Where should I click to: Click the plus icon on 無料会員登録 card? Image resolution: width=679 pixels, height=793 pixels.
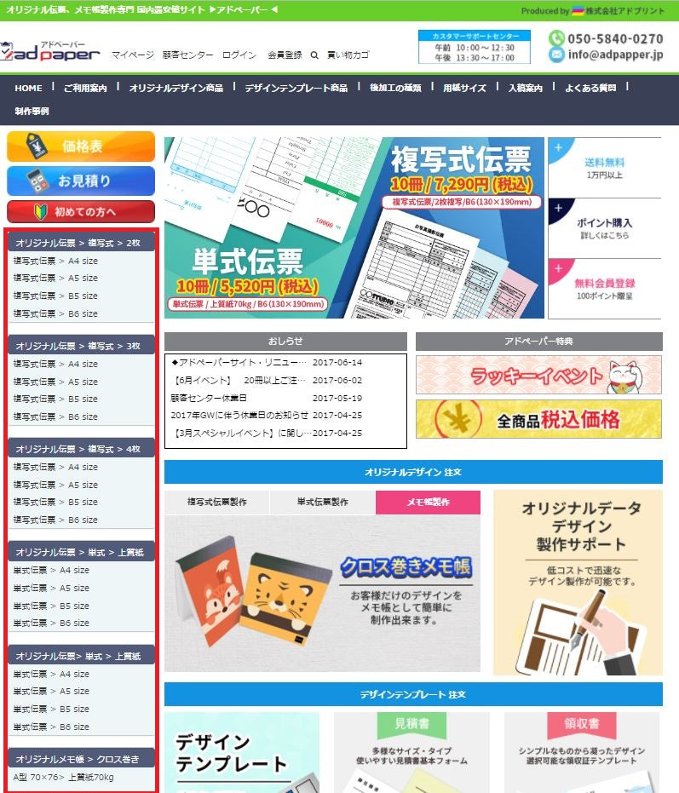[x=559, y=268]
